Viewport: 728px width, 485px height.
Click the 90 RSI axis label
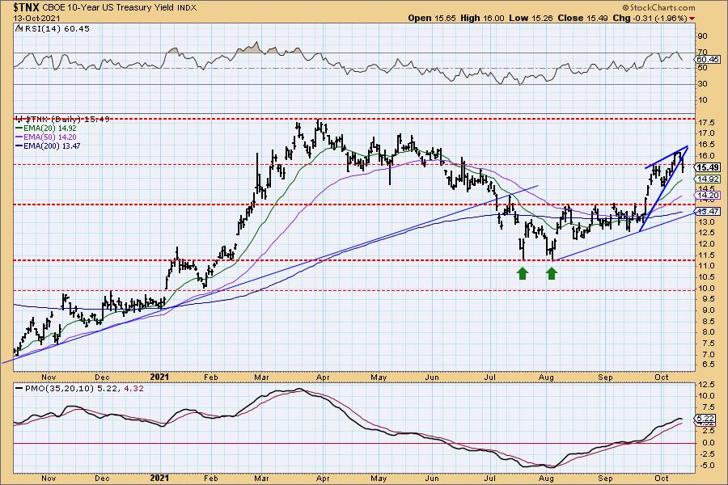702,36
